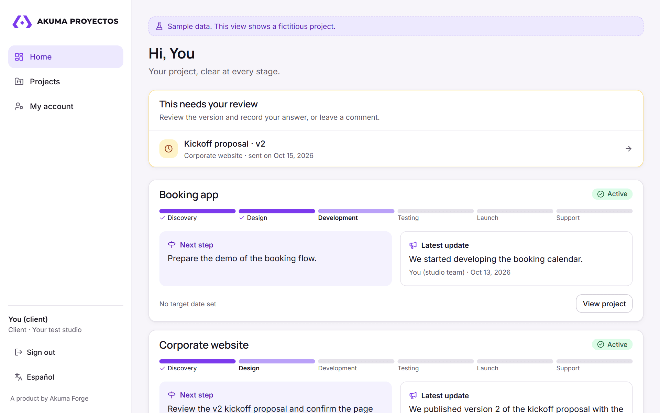This screenshot has height=413, width=660.
Task: Click Booking app's Latest update megaphone icon
Action: (413, 245)
